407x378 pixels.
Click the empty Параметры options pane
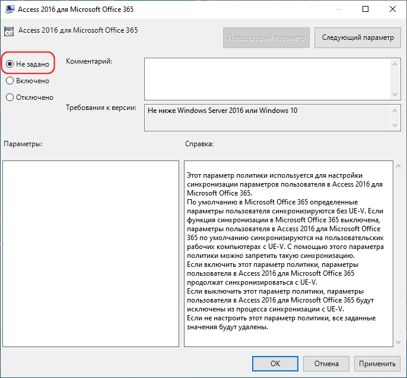click(91, 253)
